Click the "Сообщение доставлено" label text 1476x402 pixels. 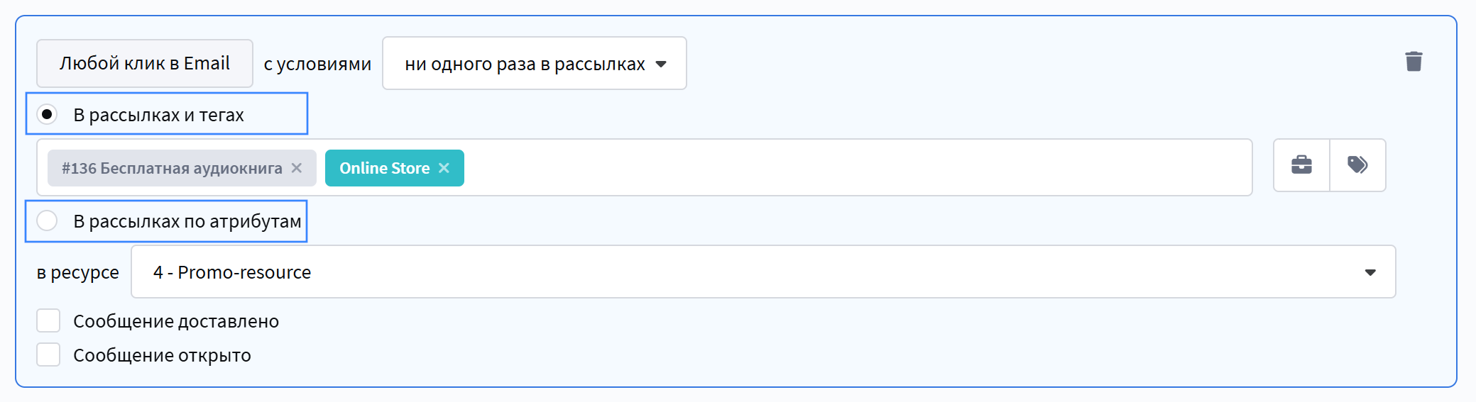click(176, 321)
